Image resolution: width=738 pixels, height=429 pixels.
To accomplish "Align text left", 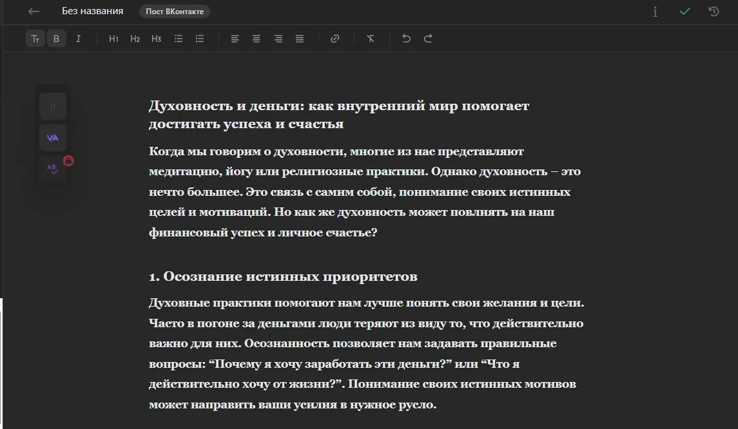I will (235, 39).
